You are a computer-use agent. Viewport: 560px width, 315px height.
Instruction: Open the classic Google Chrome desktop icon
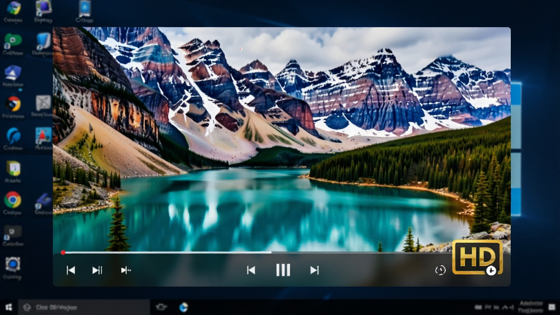(x=13, y=200)
